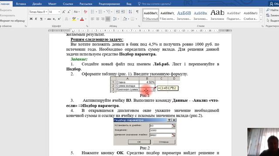This screenshot has height=156, width=279.
Task: Expand bullet library arrow
Action: [x=96, y=12]
